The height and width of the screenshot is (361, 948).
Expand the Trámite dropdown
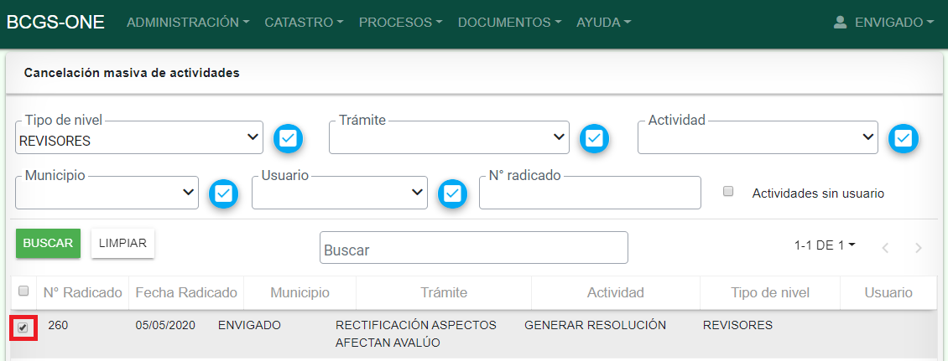pos(449,139)
